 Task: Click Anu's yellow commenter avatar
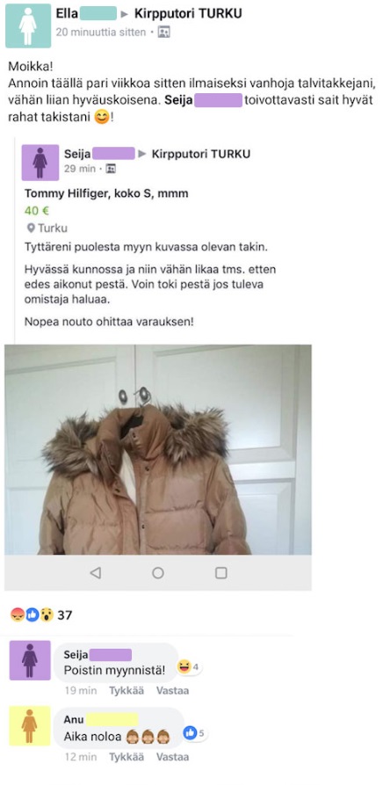coord(30,725)
